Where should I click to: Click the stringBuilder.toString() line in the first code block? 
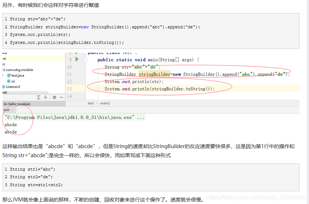(x=67, y=42)
